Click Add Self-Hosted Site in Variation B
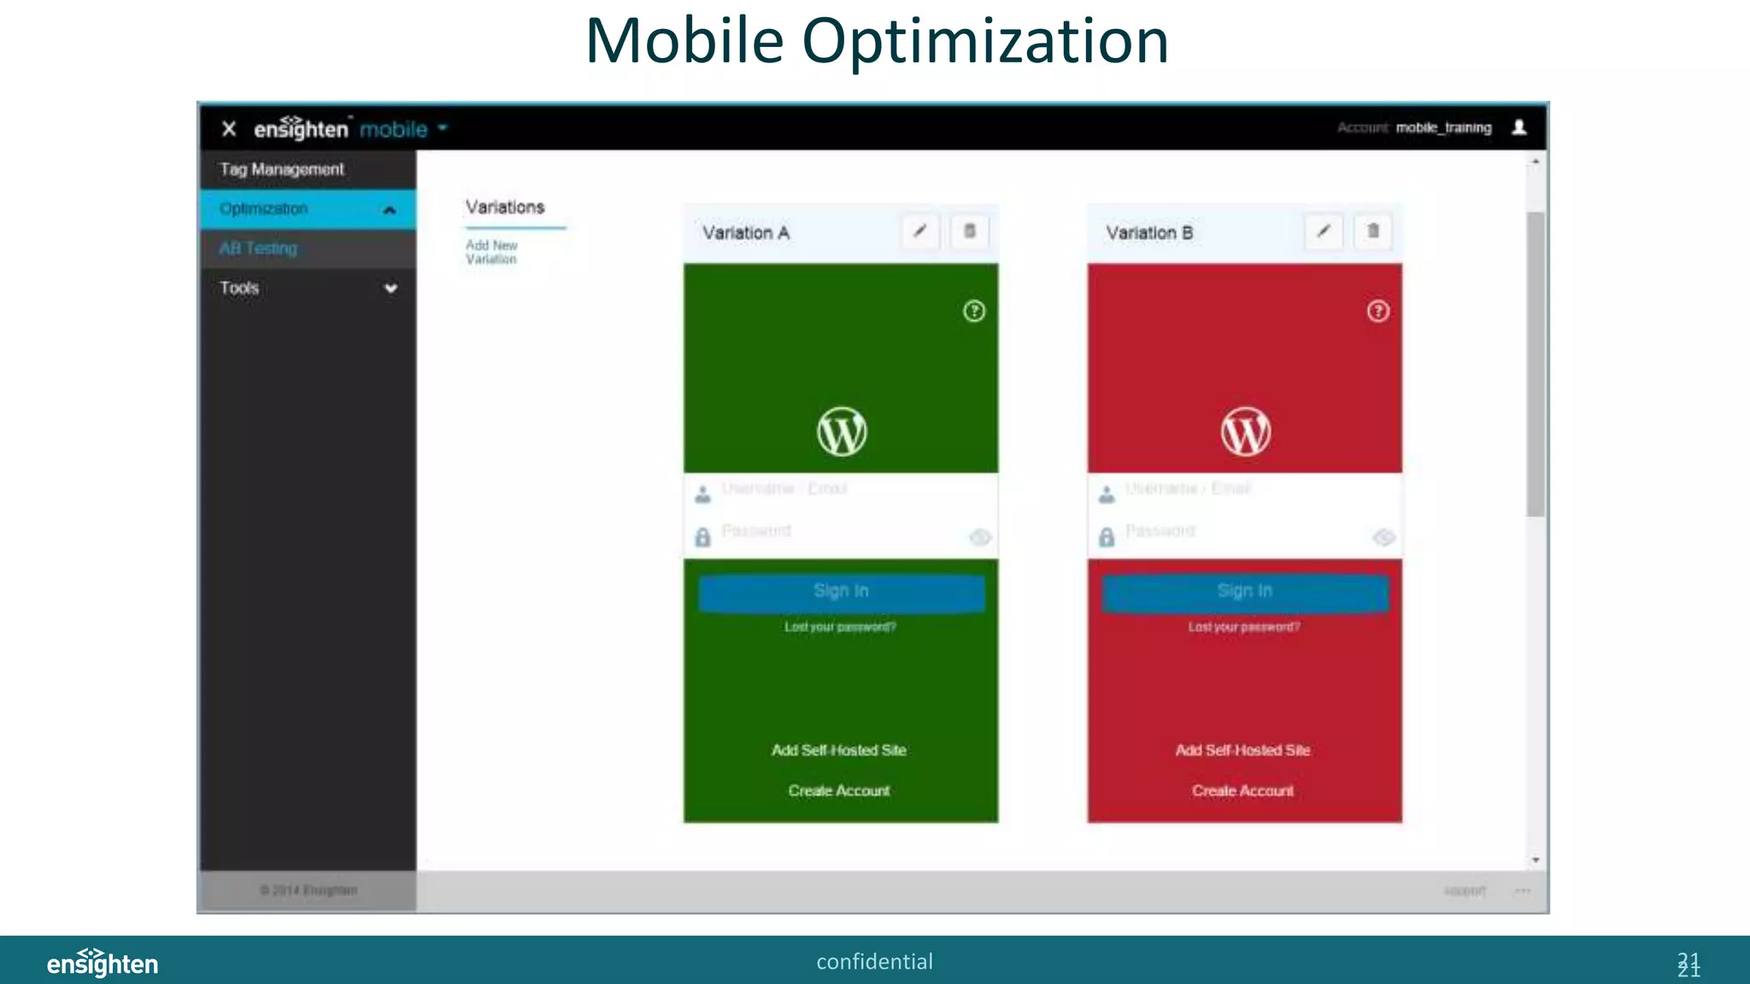This screenshot has height=984, width=1750. pos(1242,750)
